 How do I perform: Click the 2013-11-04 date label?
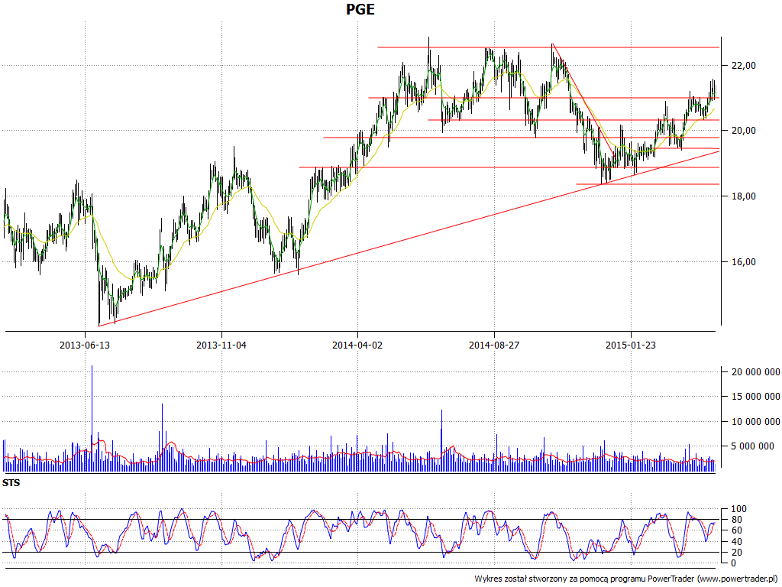(x=221, y=345)
